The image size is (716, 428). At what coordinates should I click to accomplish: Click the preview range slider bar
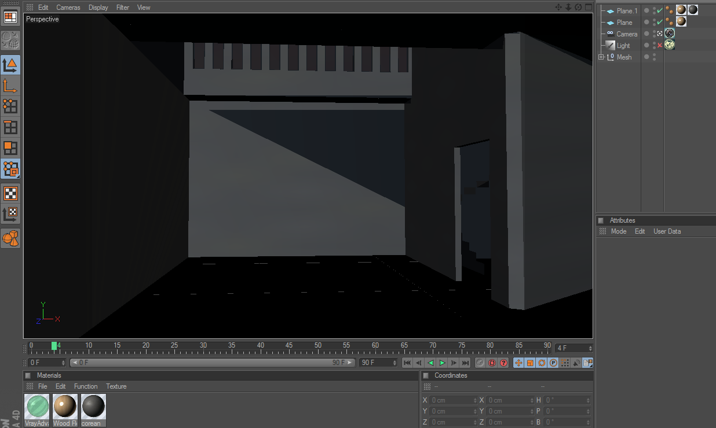pyautogui.click(x=213, y=363)
